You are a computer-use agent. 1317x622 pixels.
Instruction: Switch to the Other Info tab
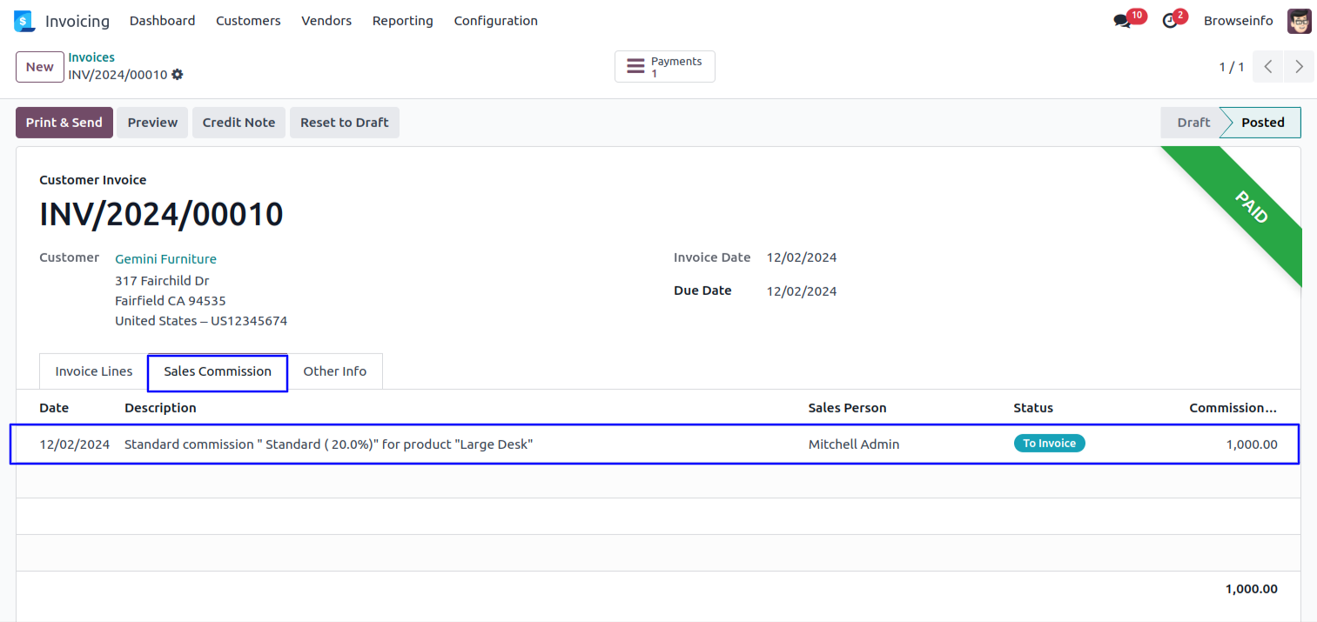point(334,371)
